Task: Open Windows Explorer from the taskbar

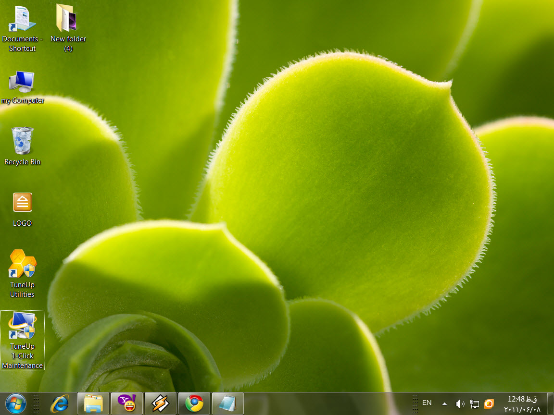Action: point(93,403)
